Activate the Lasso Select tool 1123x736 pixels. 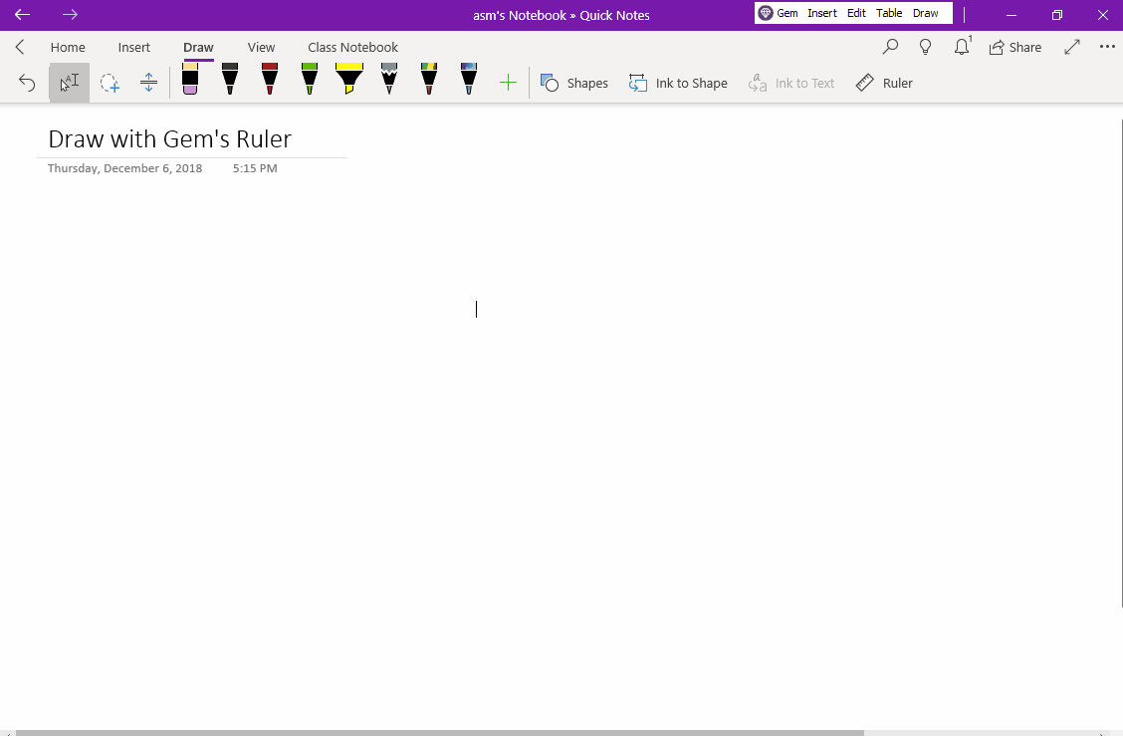tap(110, 83)
